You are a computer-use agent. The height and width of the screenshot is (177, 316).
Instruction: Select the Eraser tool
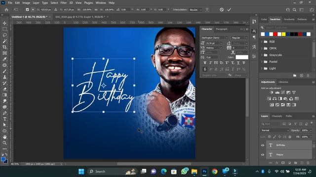point(4,89)
